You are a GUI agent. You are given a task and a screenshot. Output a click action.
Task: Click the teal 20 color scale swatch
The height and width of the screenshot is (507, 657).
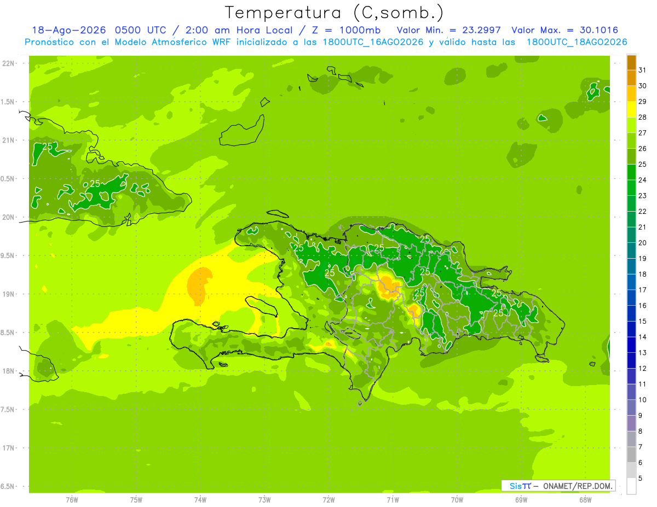point(631,235)
